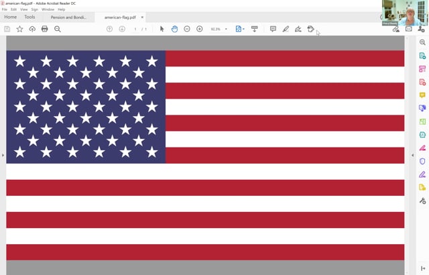Click the green page layout icon

[422, 121]
